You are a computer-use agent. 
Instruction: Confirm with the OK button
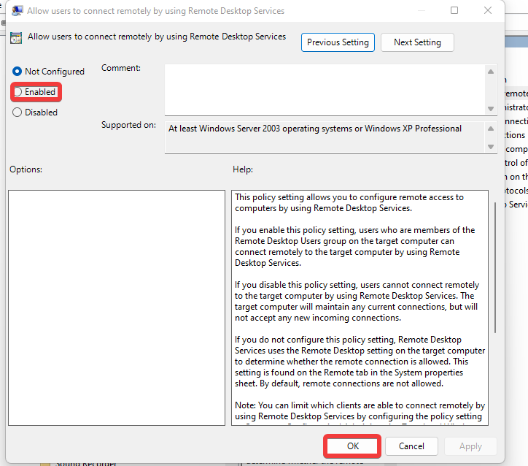(x=352, y=446)
